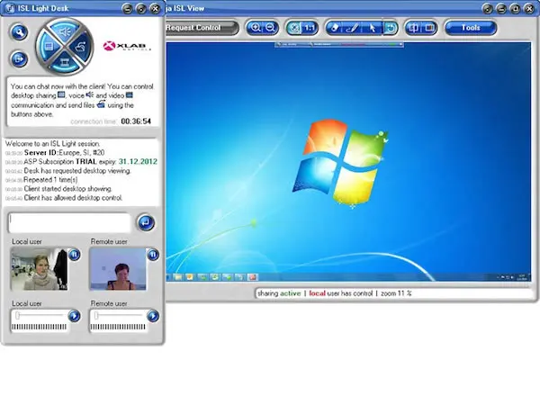The height and width of the screenshot is (405, 540).
Task: Expand Local user audio options arrow
Action: pos(74,316)
